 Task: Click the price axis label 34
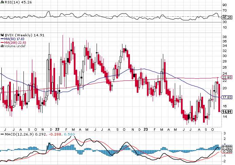pyautogui.click(x=224, y=46)
